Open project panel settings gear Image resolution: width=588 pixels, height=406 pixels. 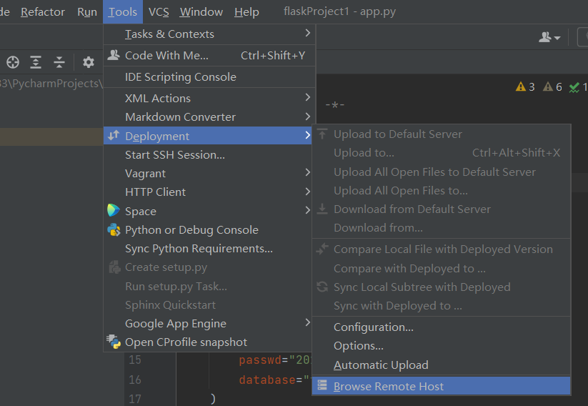point(88,62)
